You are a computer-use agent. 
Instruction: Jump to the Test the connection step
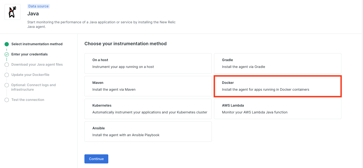28,100
